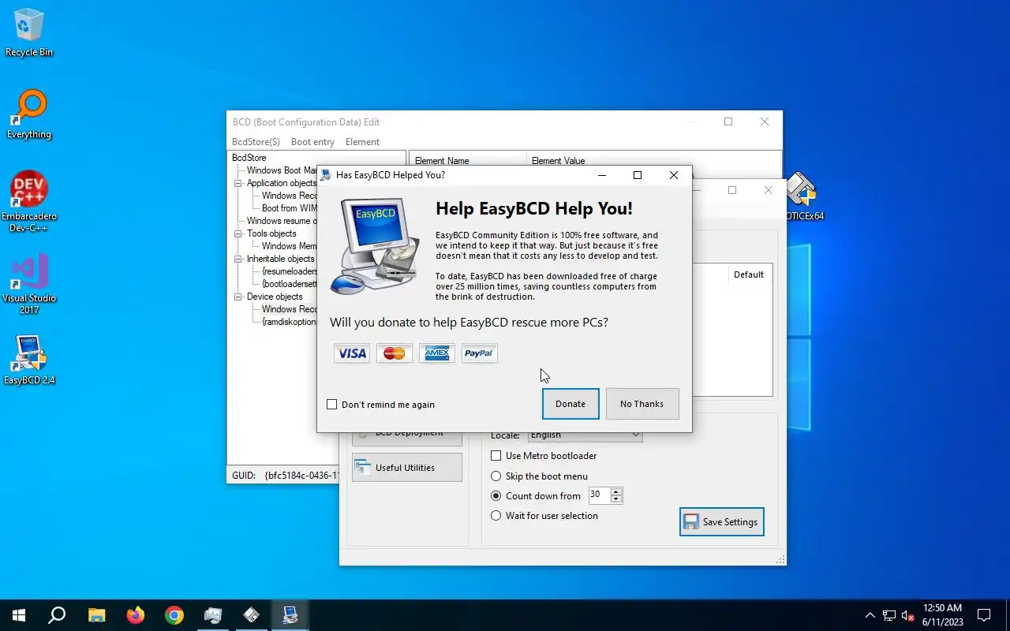
Task: Select Visual Studio 2017 desktop shortcut
Action: point(29,284)
